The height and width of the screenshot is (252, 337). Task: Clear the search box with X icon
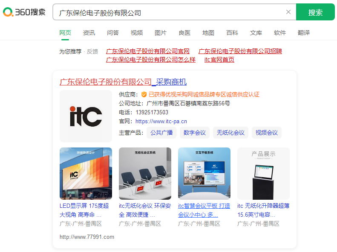click(x=288, y=12)
